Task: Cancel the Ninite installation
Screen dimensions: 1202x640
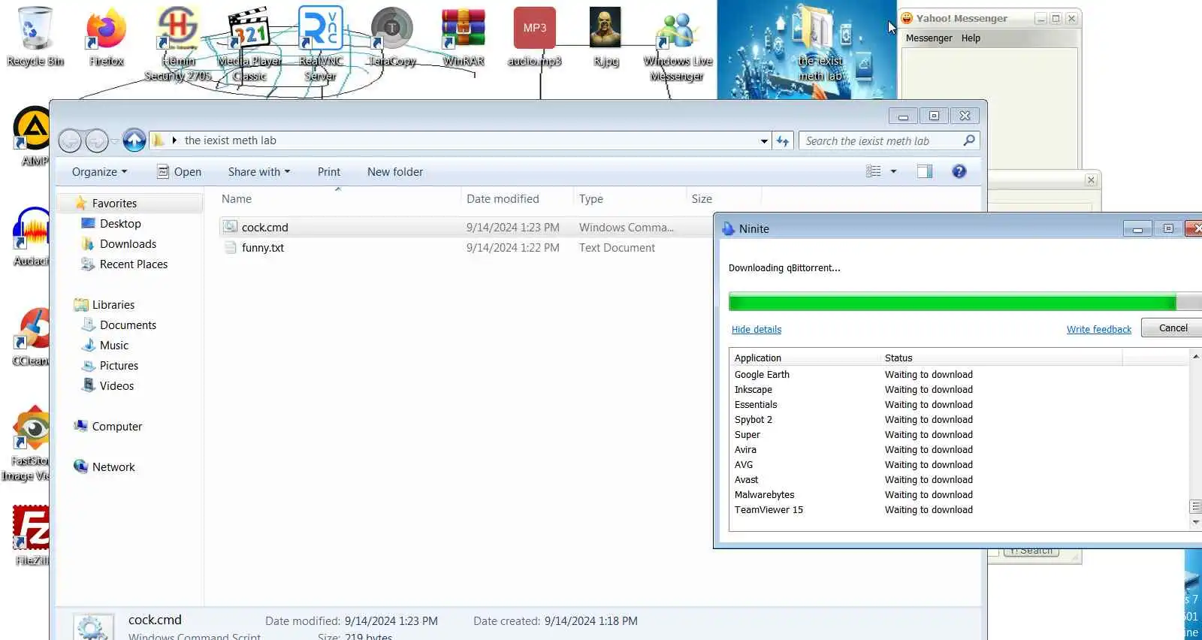Action: coord(1172,328)
